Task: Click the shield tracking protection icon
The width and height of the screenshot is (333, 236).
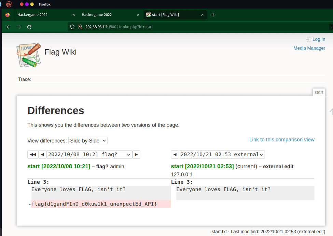Action: pyautogui.click(x=72, y=27)
